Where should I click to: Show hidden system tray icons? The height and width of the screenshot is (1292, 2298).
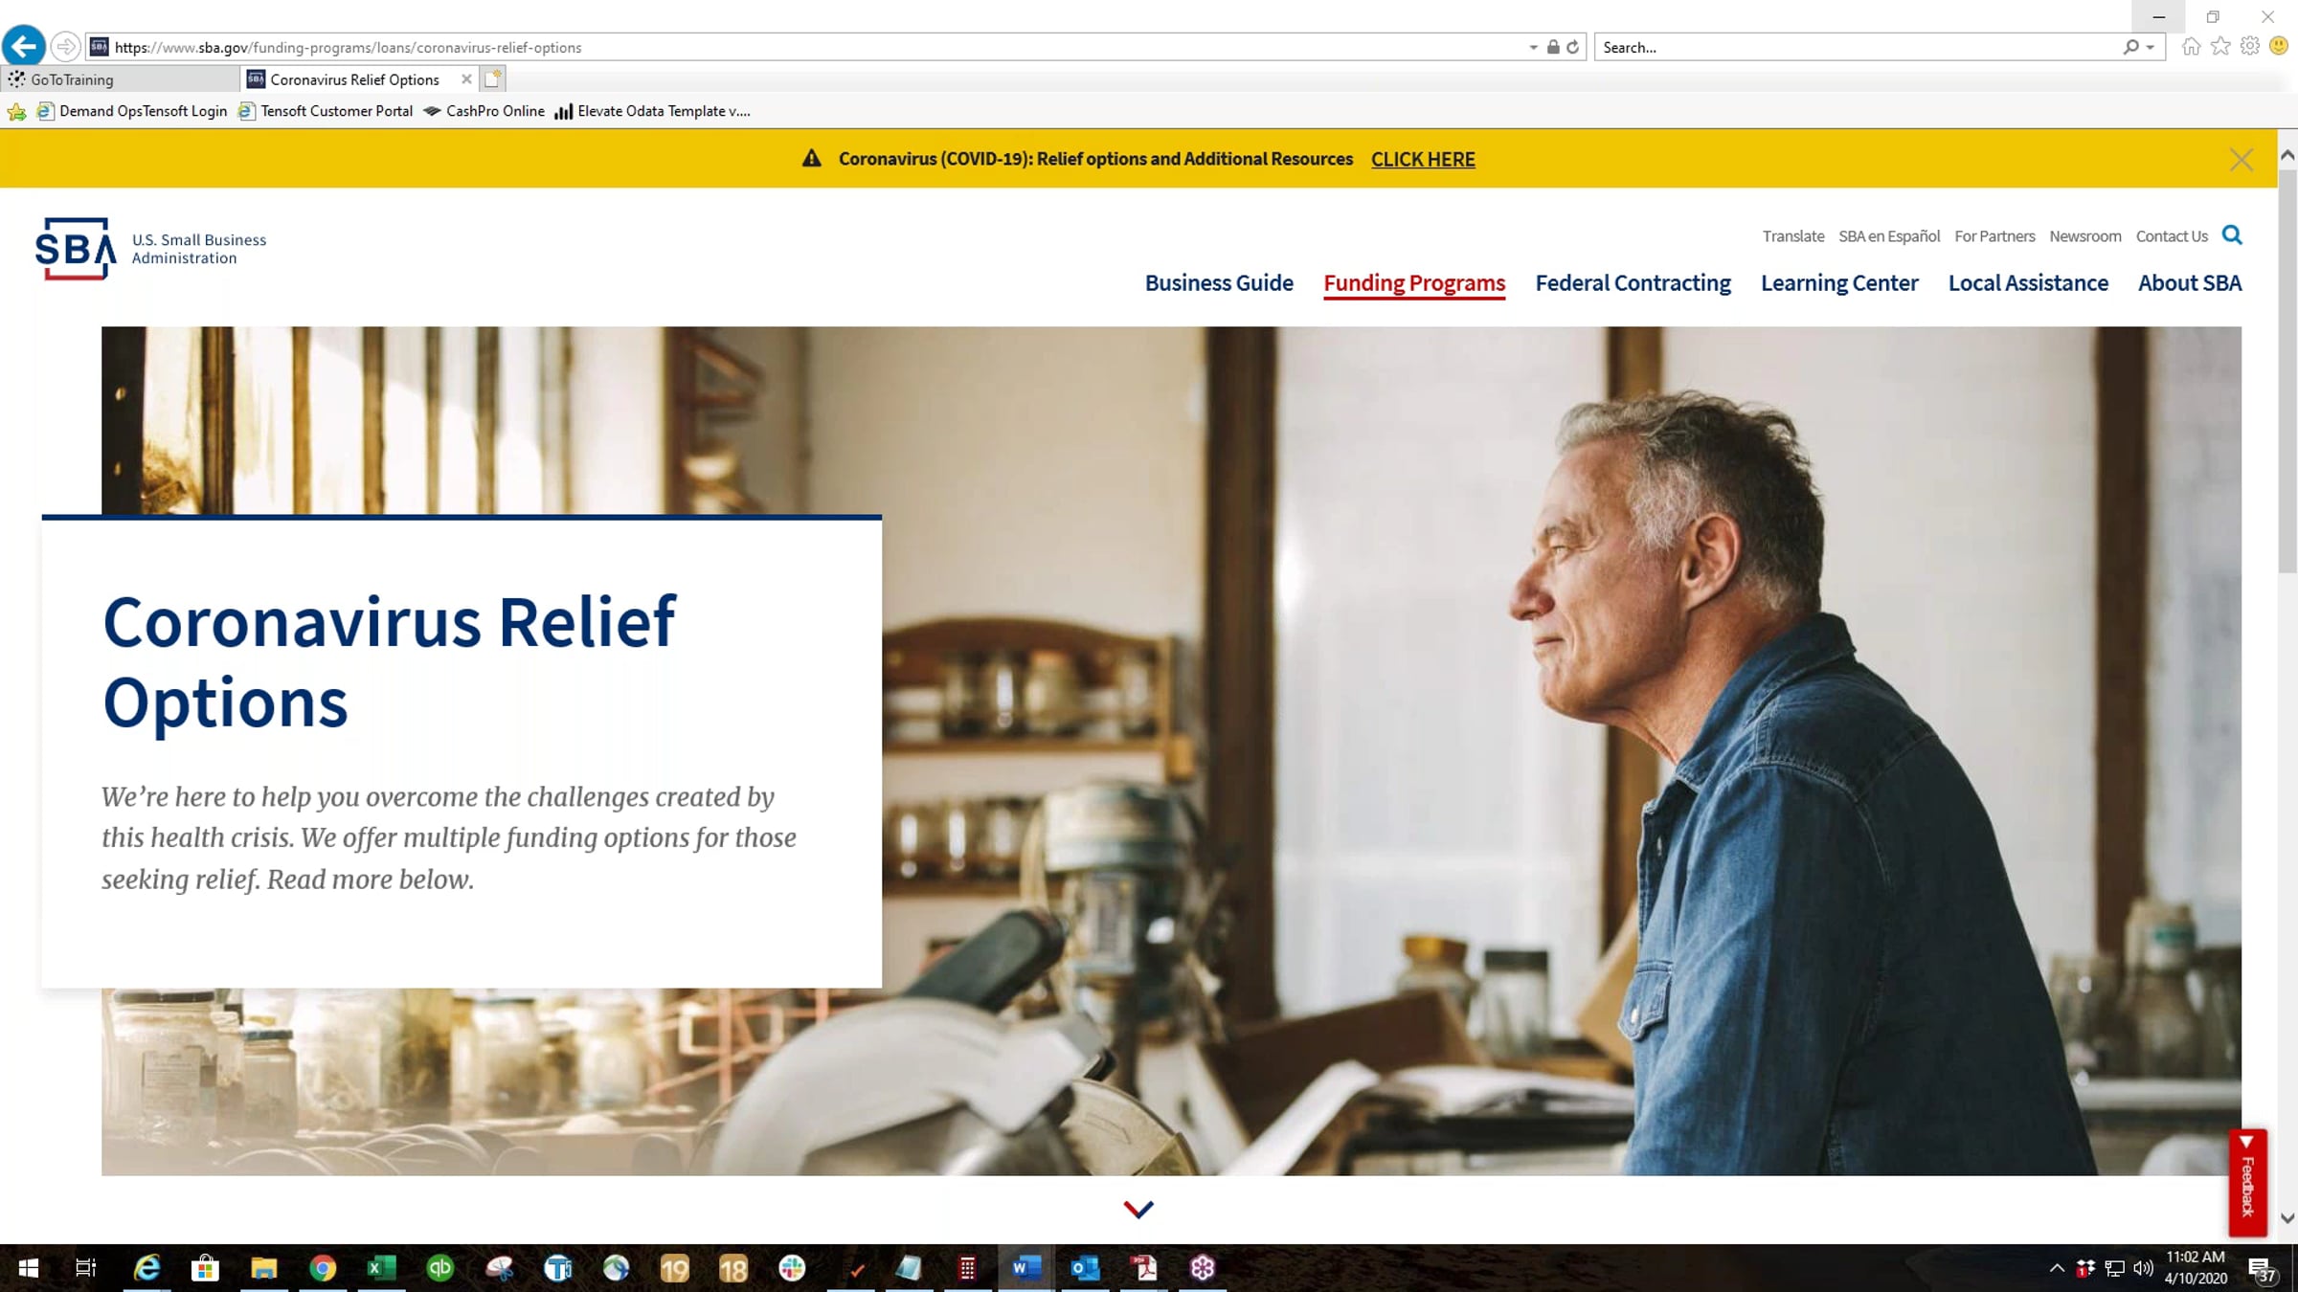click(2057, 1268)
